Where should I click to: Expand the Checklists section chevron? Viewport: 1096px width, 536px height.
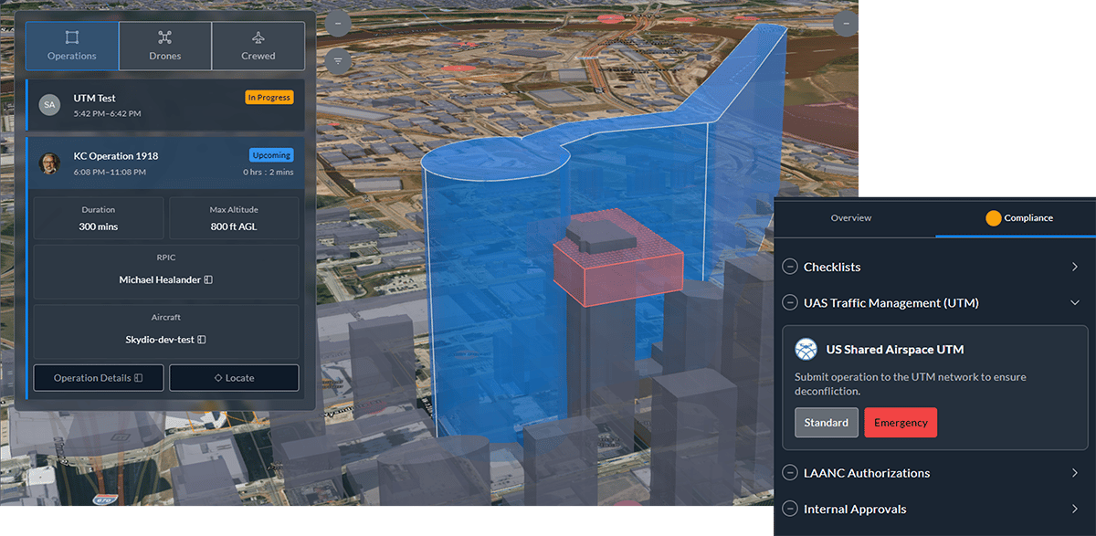click(1075, 267)
